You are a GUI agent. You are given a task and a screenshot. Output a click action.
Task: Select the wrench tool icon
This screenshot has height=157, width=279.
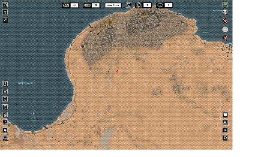coord(5,20)
